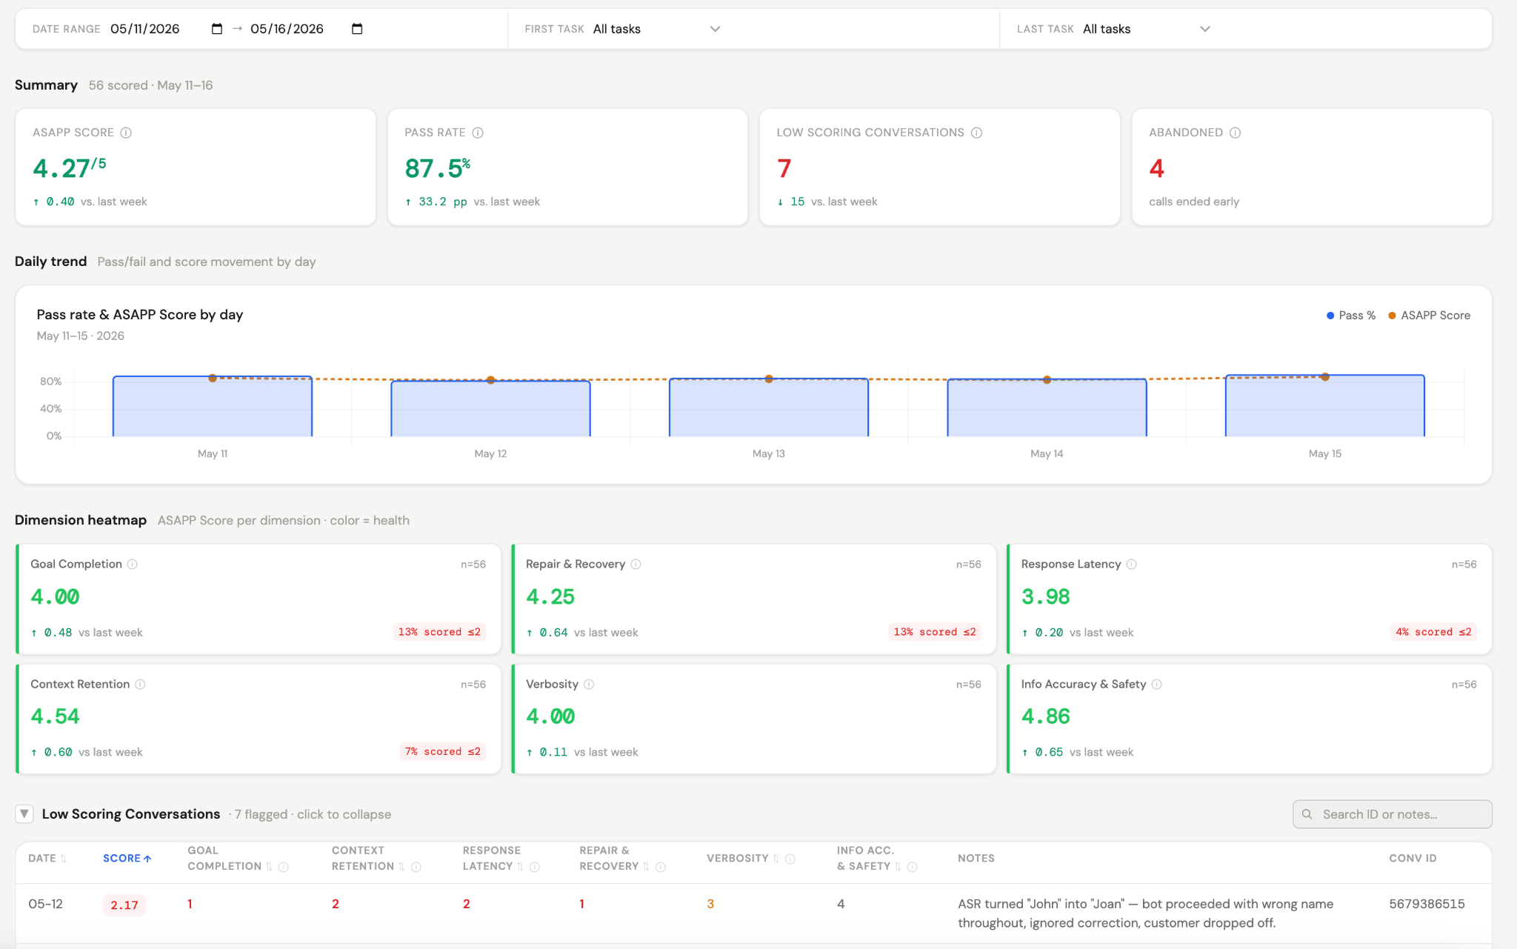Collapse the Low Scoring Conversations section

click(x=24, y=814)
